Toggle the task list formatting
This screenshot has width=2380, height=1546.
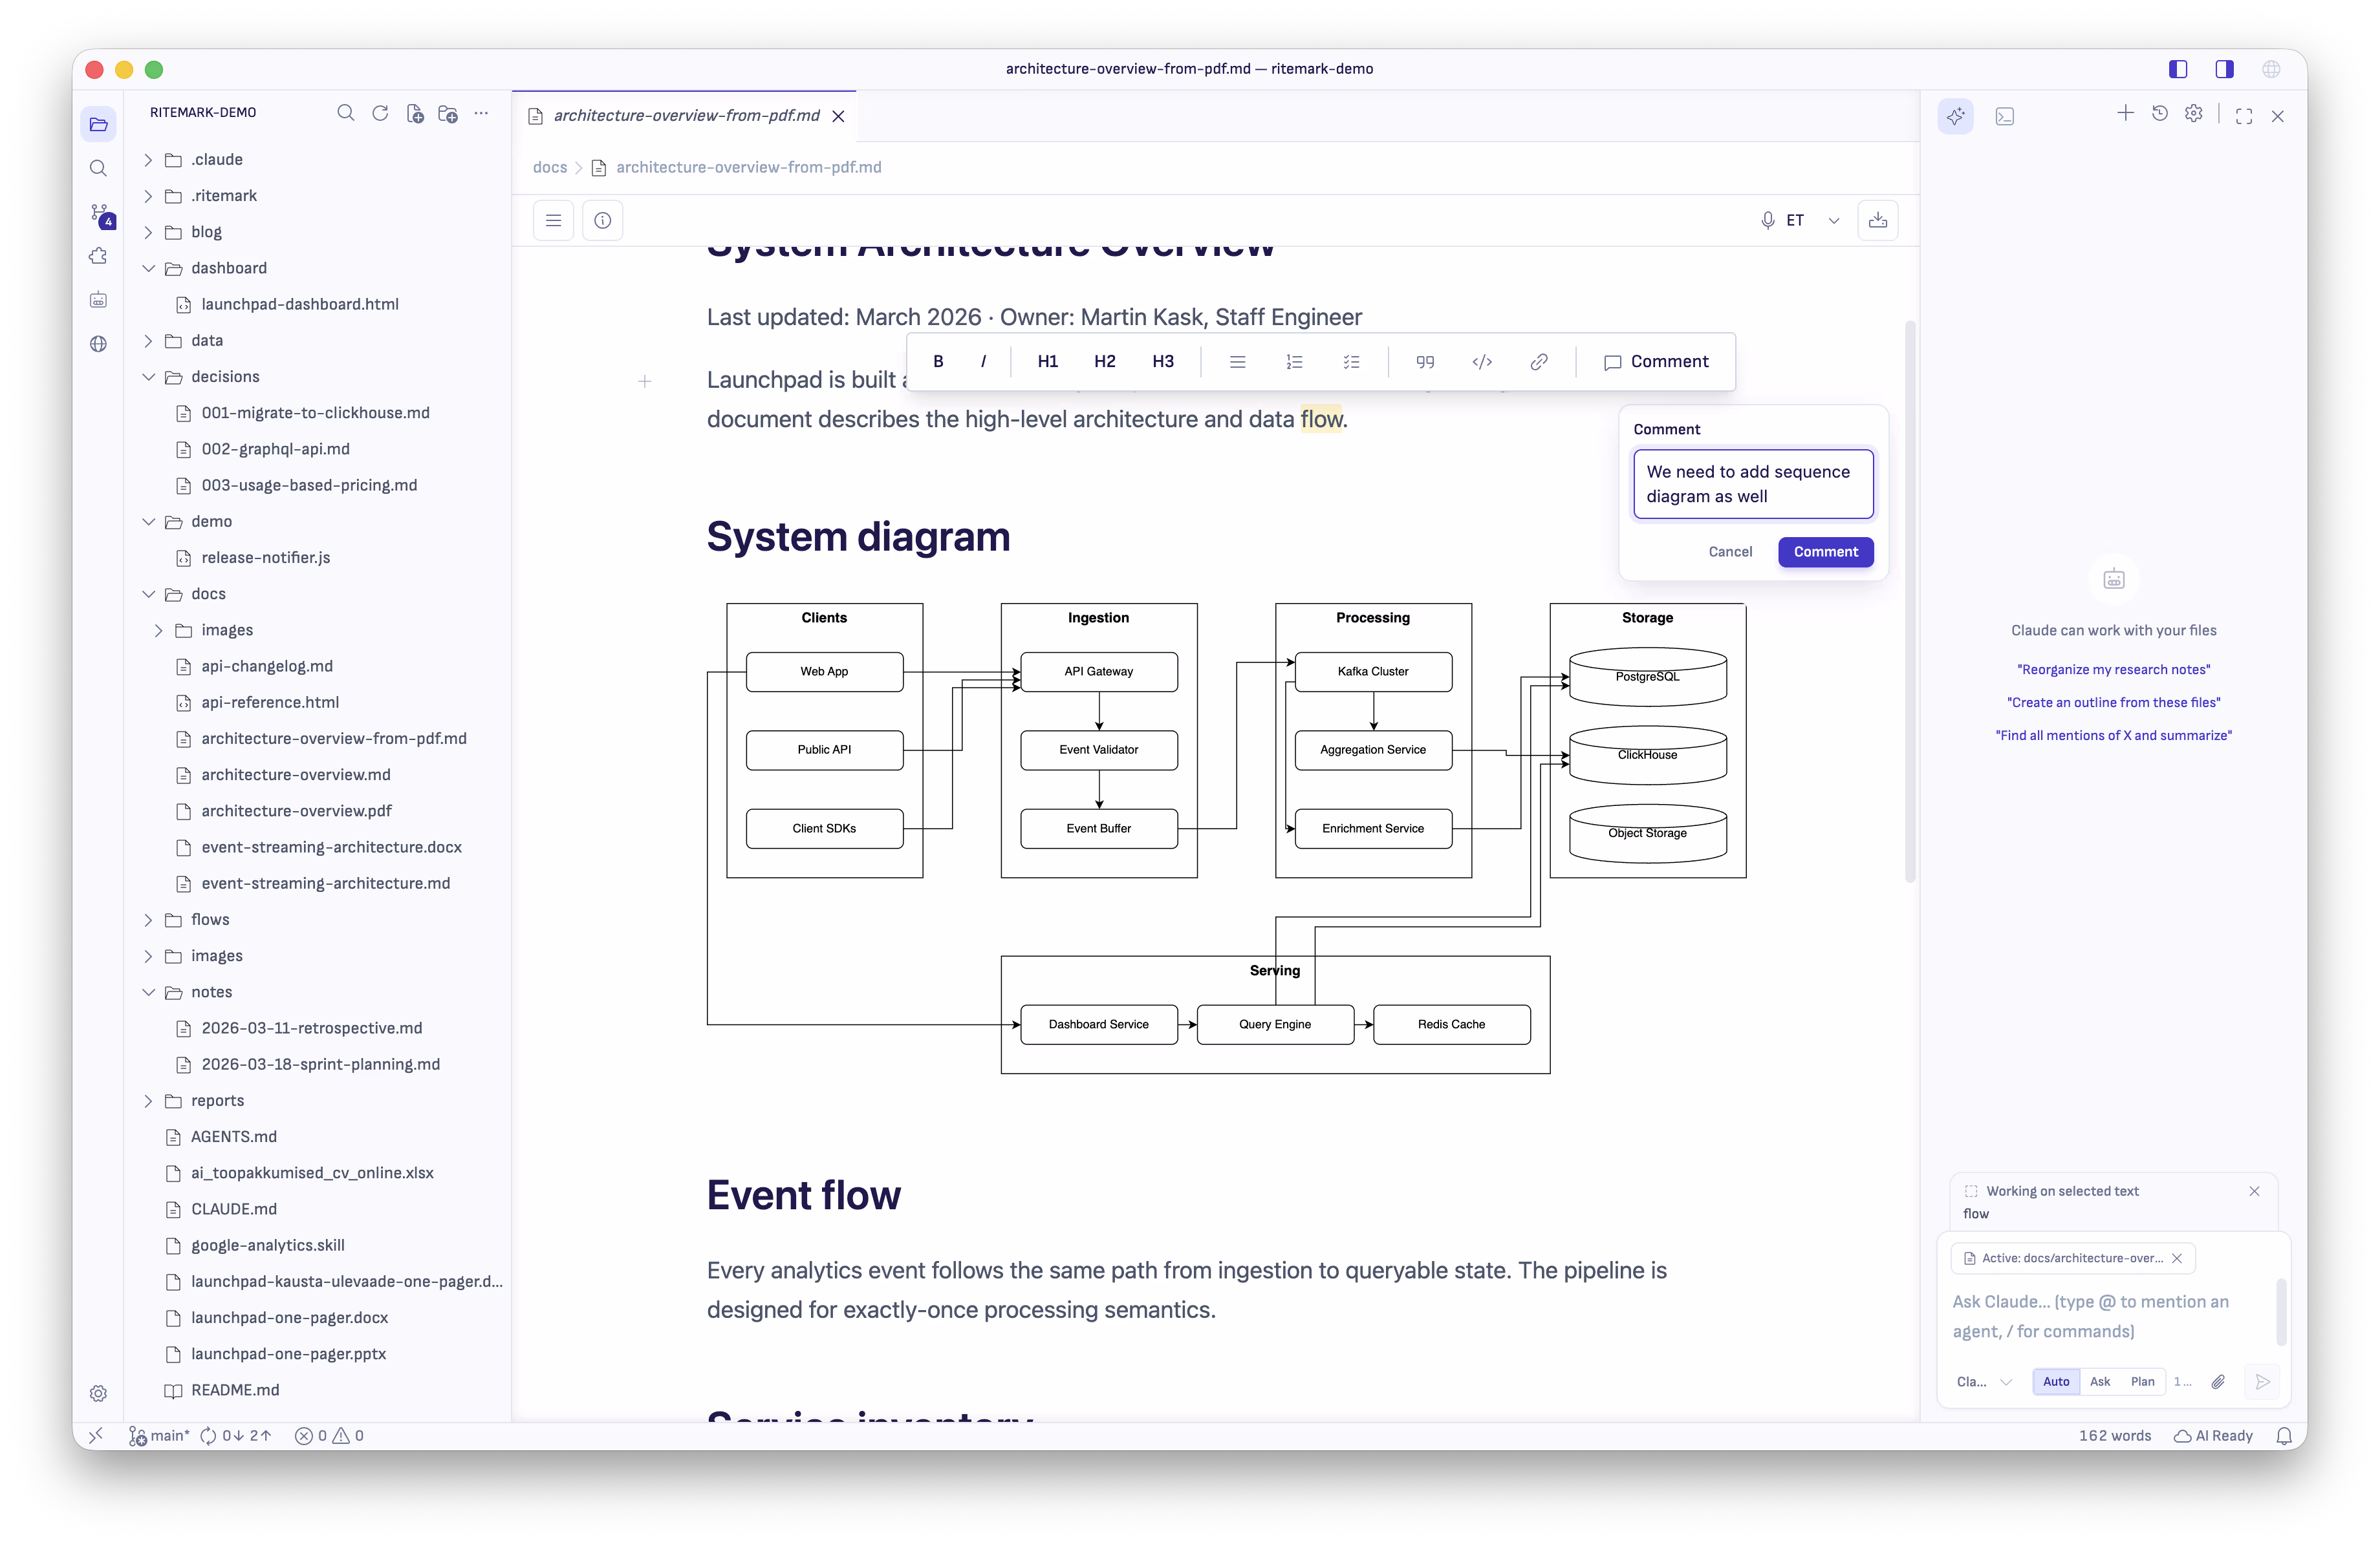(x=1351, y=362)
